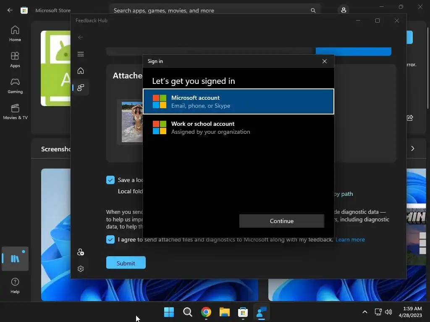Click Continue in Sign in dialog
This screenshot has width=430, height=322.
pyautogui.click(x=282, y=221)
